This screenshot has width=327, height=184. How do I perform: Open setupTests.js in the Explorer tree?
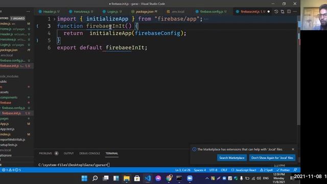9,145
